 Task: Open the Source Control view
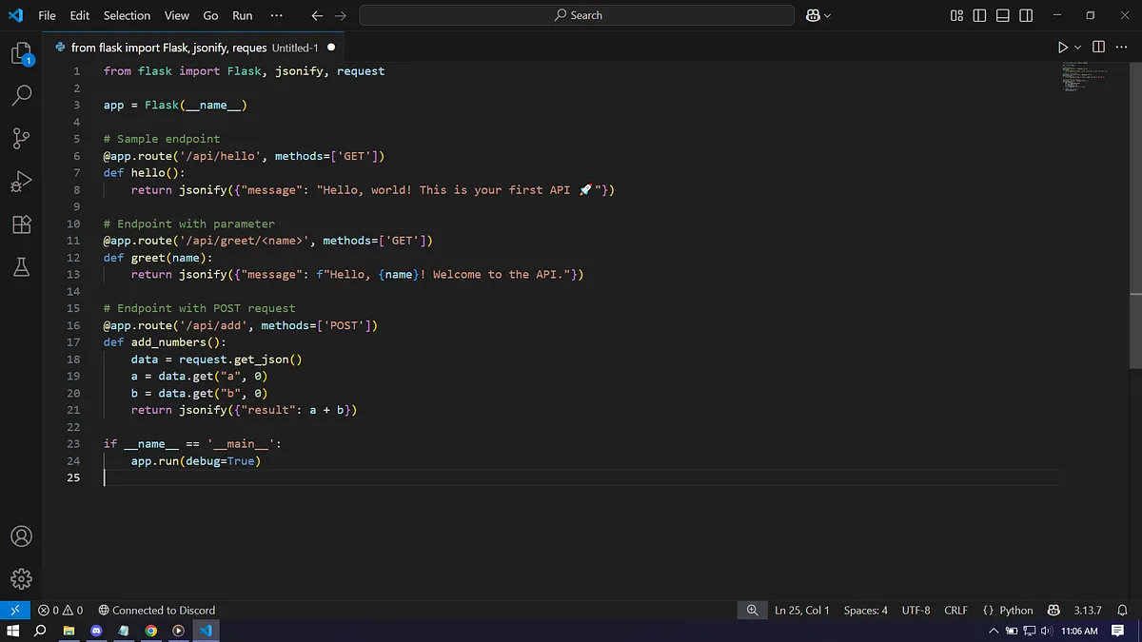tap(21, 138)
